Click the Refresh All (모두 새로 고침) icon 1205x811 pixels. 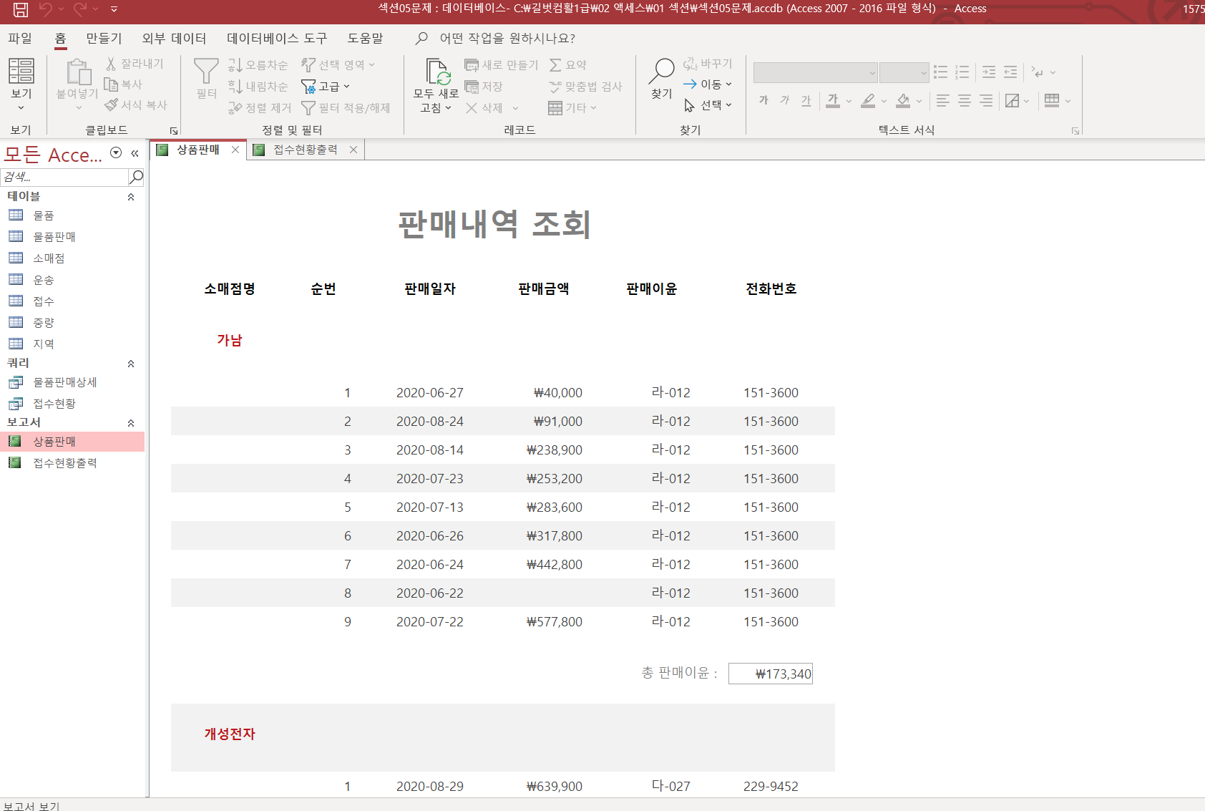[x=436, y=72]
